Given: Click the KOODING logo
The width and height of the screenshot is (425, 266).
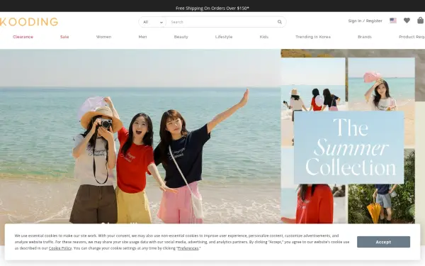Looking at the screenshot, I should [29, 22].
